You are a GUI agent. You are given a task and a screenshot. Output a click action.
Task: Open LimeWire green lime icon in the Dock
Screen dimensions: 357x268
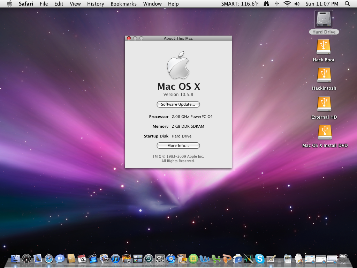click(x=193, y=259)
